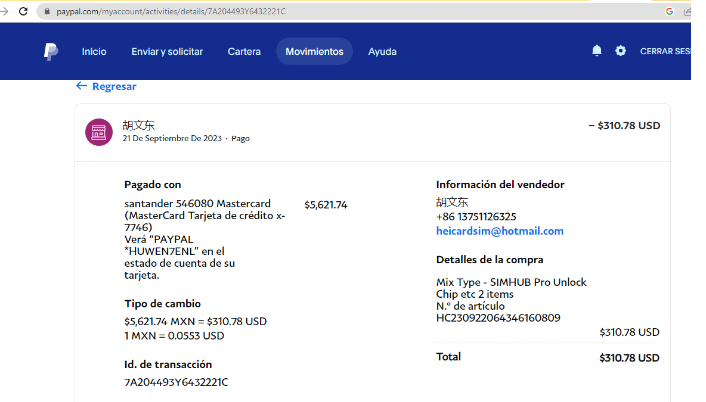Image resolution: width=706 pixels, height=402 pixels.
Task: Click the header amount – $310.78 USD
Action: pos(624,126)
